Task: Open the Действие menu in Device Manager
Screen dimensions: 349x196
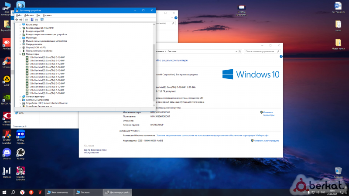Action: (28, 15)
